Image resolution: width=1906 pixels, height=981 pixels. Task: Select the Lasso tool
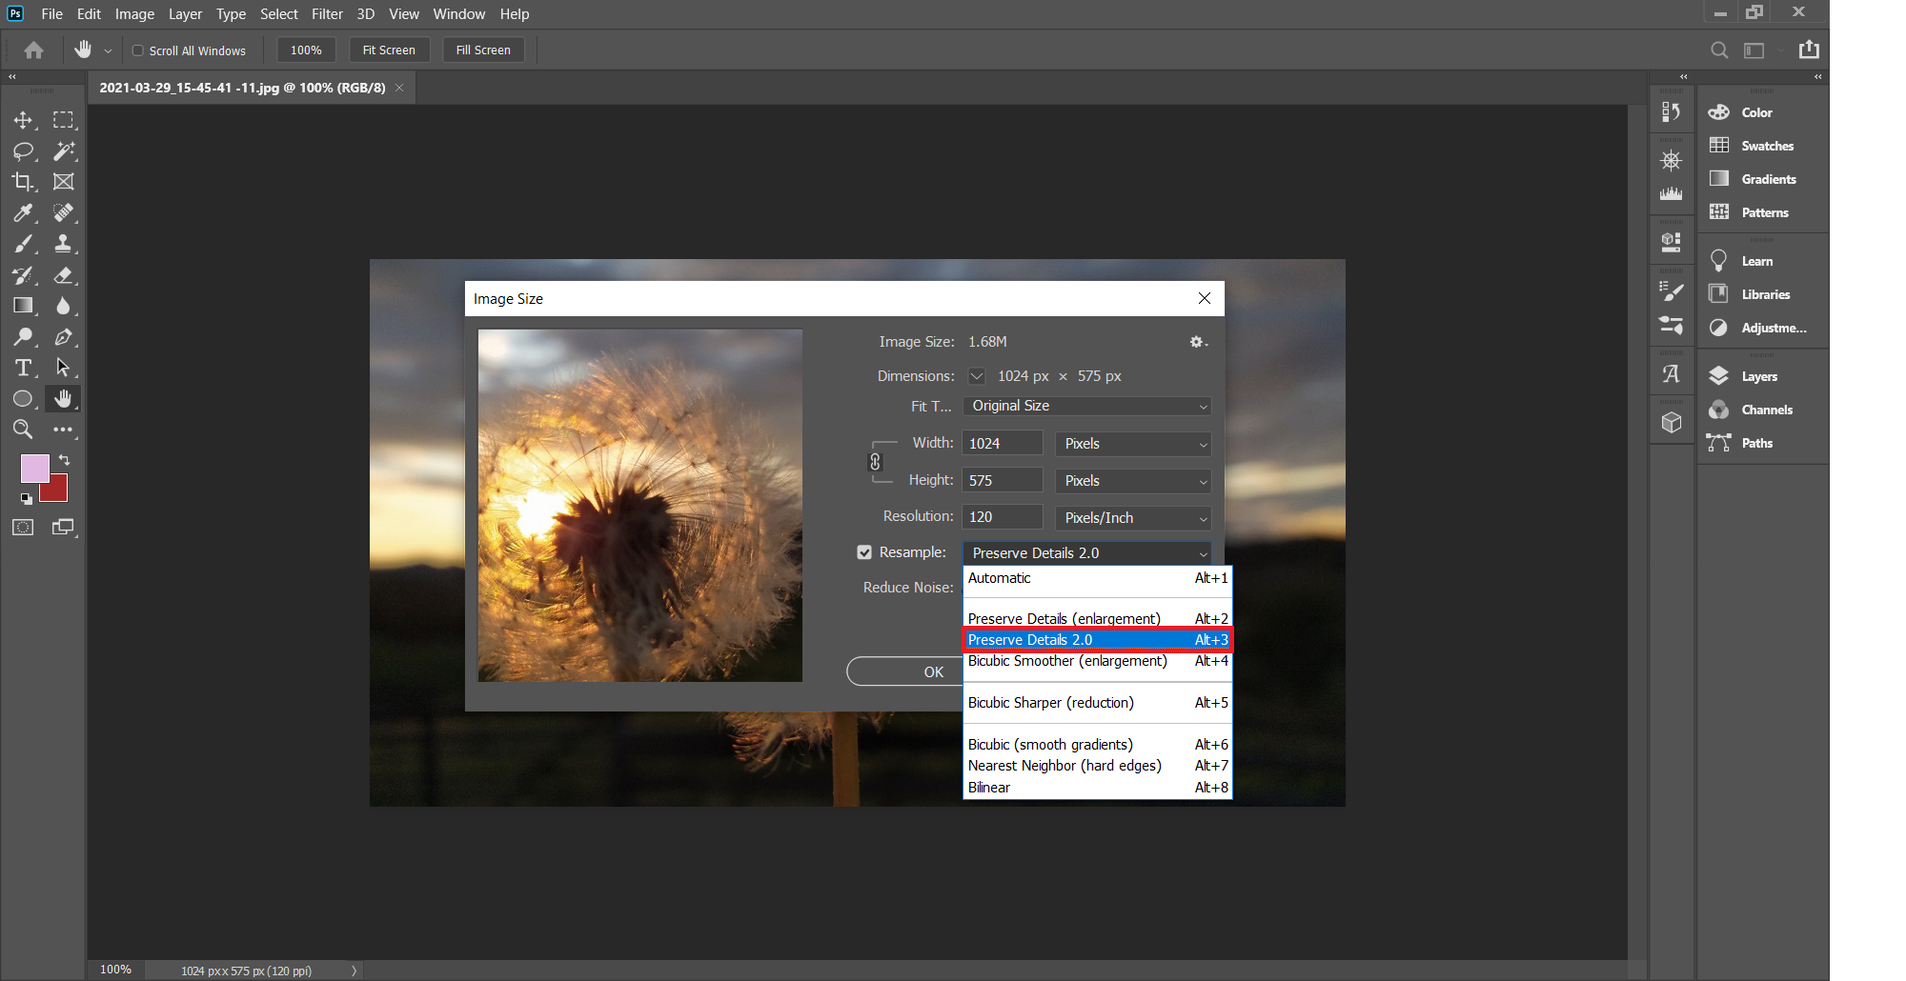click(23, 151)
